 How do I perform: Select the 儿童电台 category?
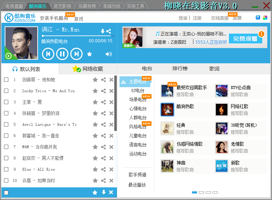click(x=138, y=136)
